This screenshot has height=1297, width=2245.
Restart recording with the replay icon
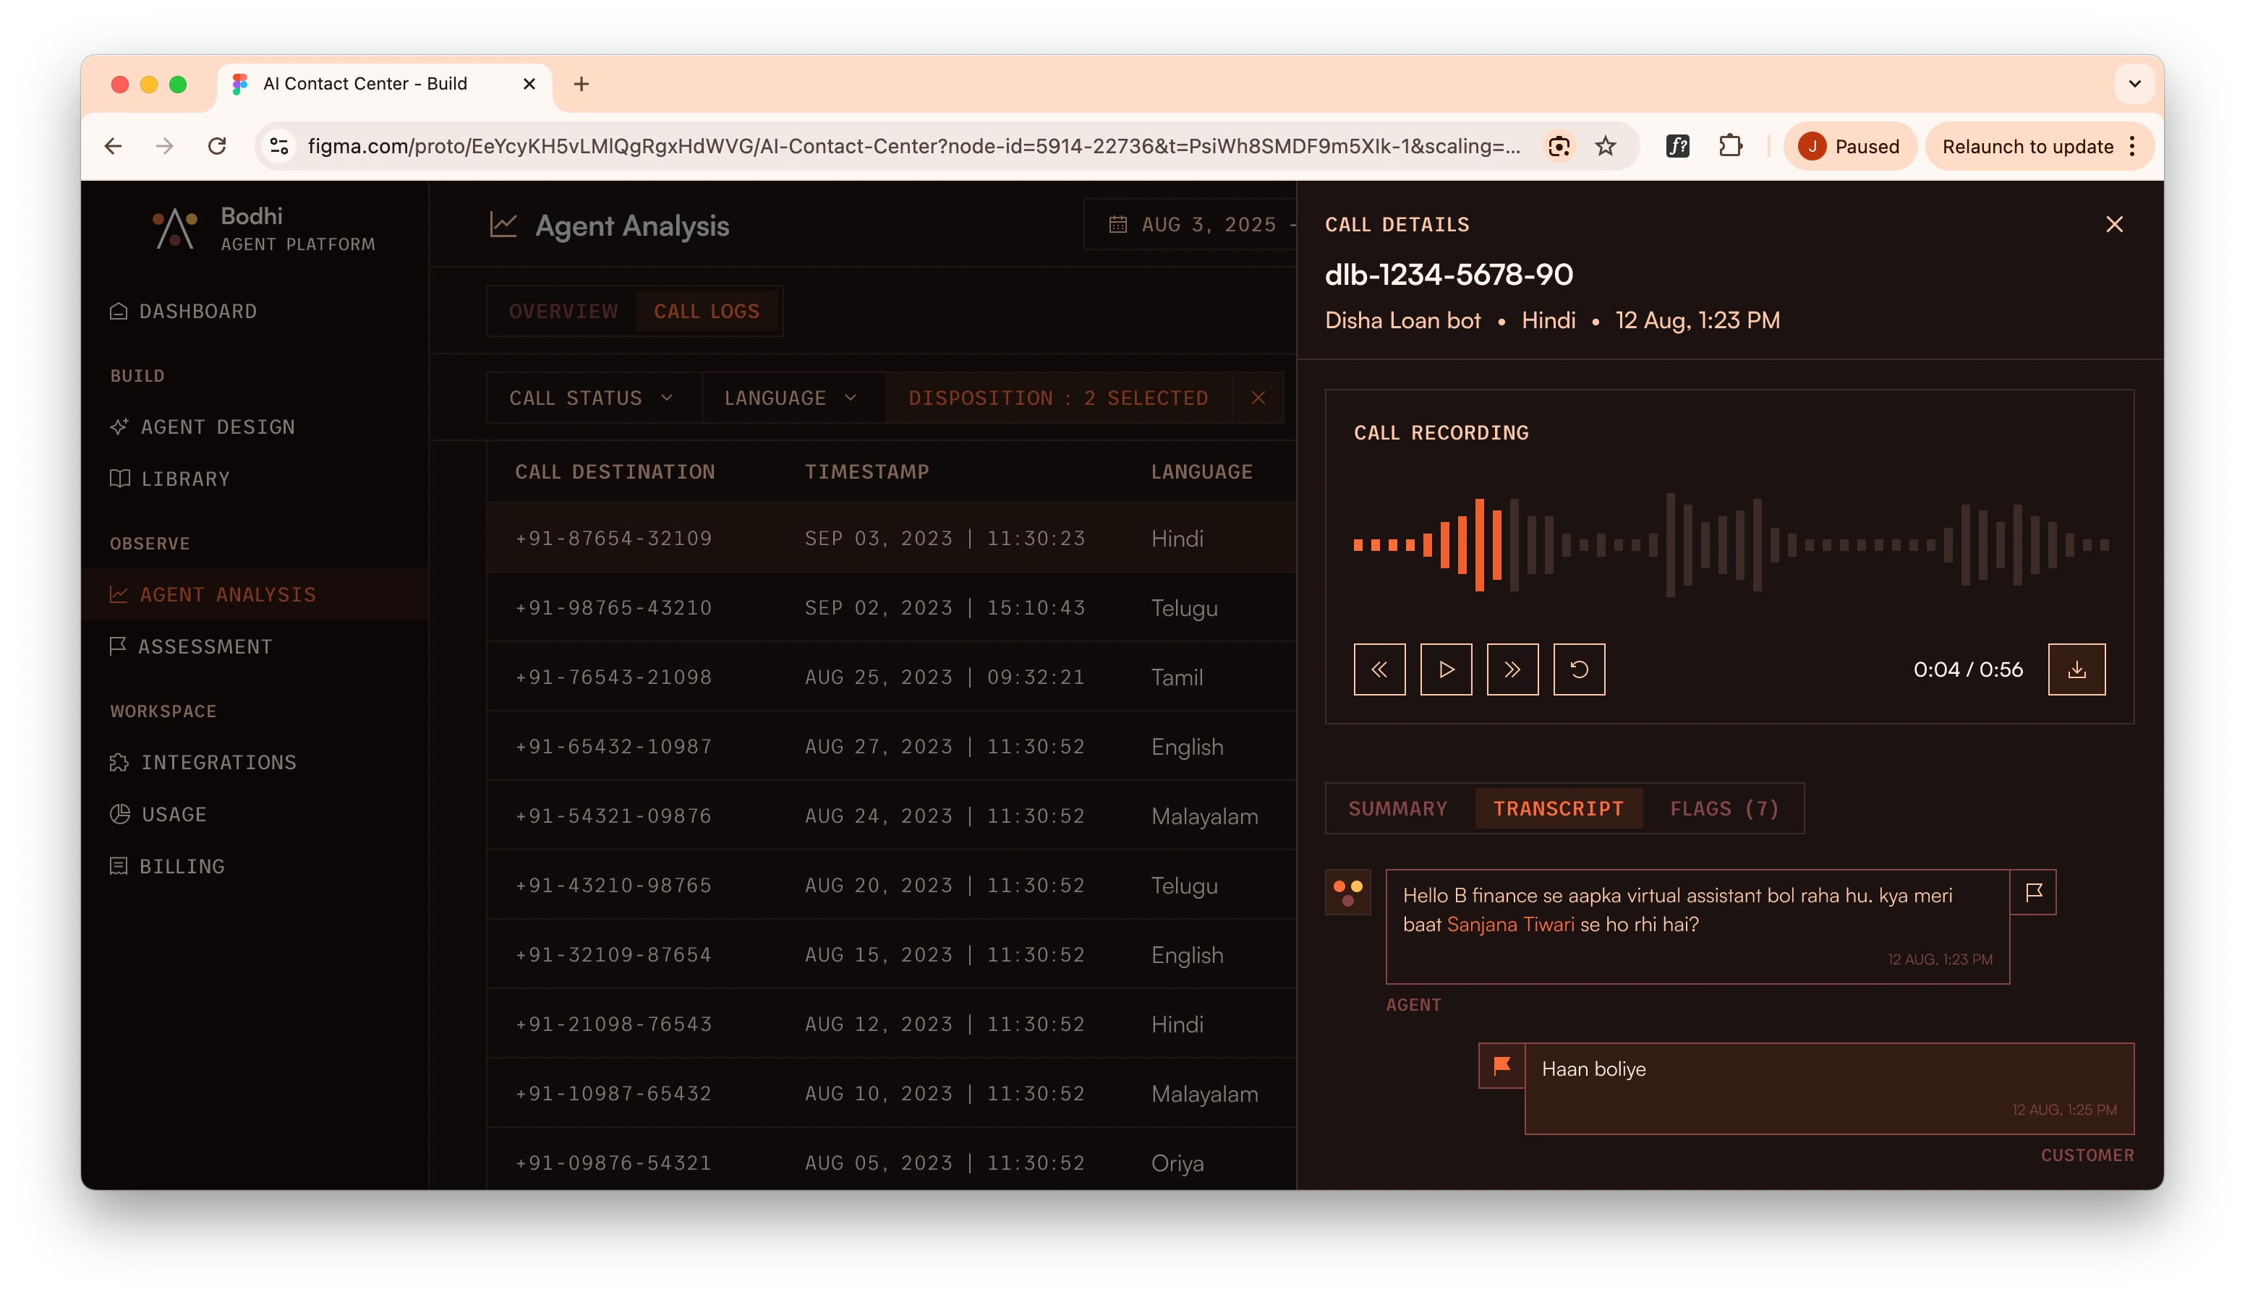point(1579,669)
